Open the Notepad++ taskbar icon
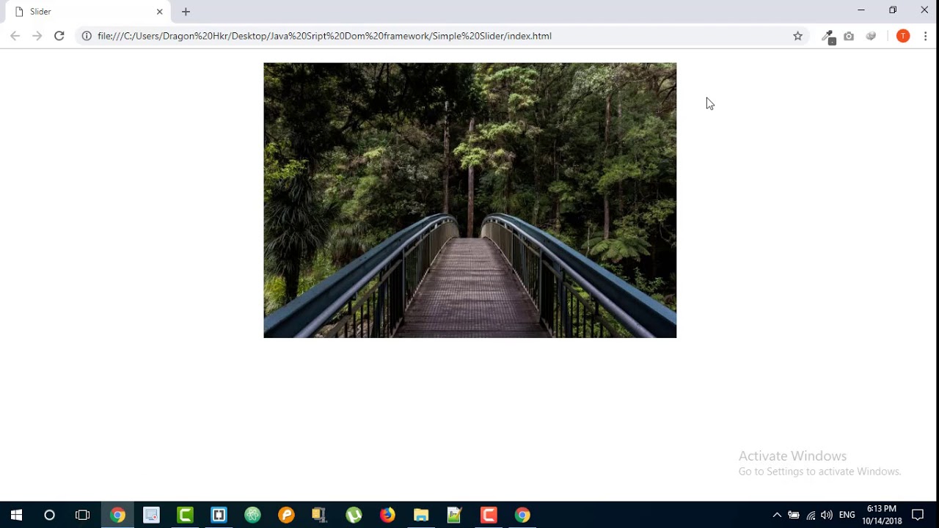Viewport: 939px width, 528px height. click(455, 515)
